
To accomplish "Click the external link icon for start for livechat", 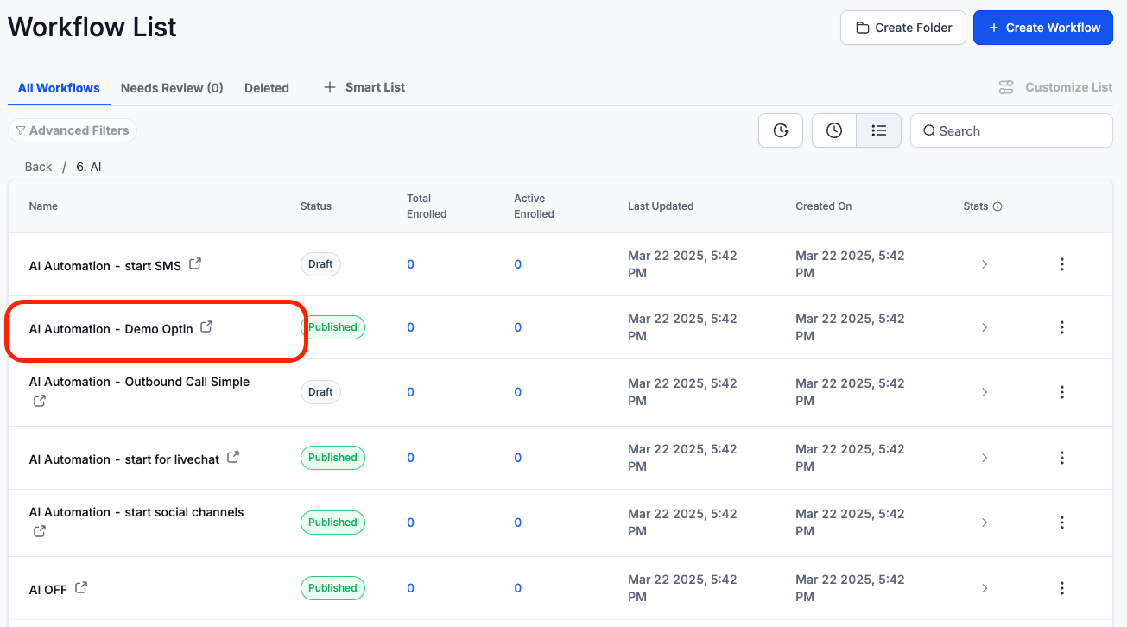I will click(x=233, y=458).
